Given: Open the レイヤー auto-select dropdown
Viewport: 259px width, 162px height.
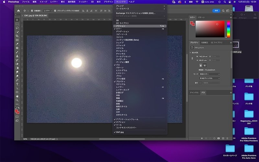Looking at the screenshot, I should [x=48, y=11].
